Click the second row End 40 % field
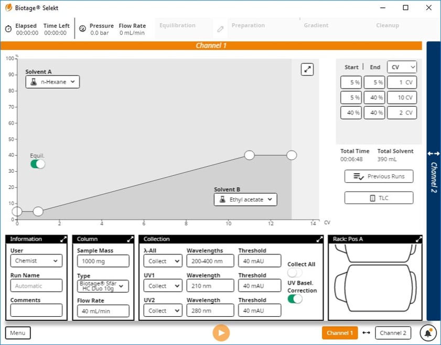The image size is (441, 345). (x=374, y=98)
